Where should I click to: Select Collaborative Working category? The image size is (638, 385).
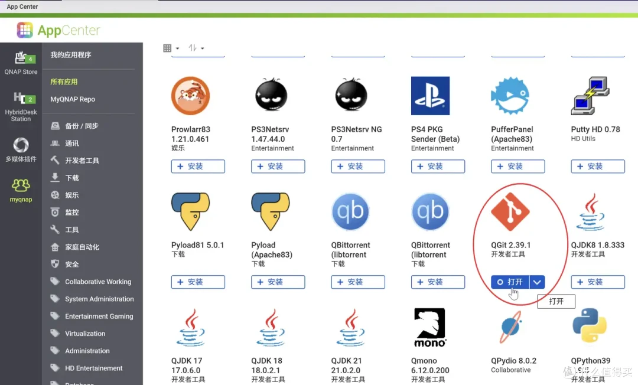[x=98, y=282]
